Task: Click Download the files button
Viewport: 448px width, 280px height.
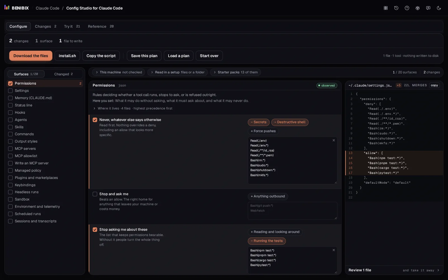Action: click(31, 56)
